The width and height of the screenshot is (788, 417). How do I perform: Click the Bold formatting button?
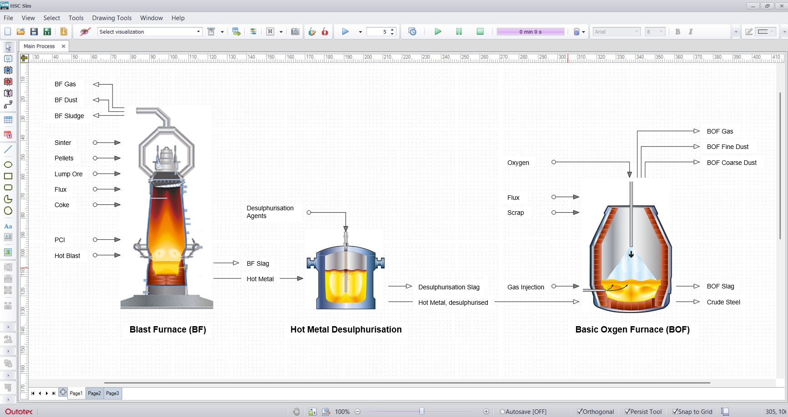click(x=677, y=32)
